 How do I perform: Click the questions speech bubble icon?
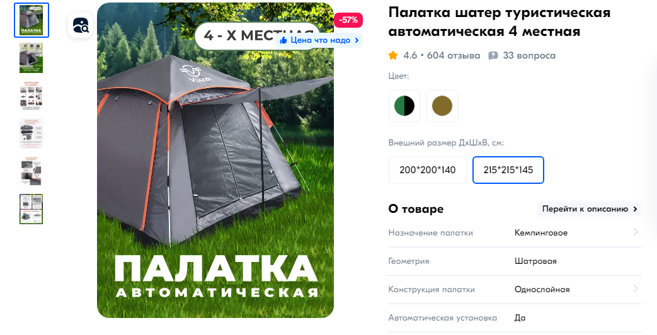click(x=493, y=55)
